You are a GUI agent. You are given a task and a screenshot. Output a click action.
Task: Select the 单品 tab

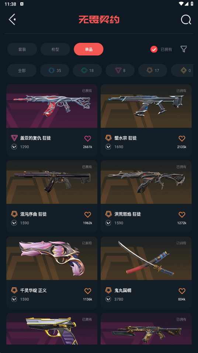[88, 49]
